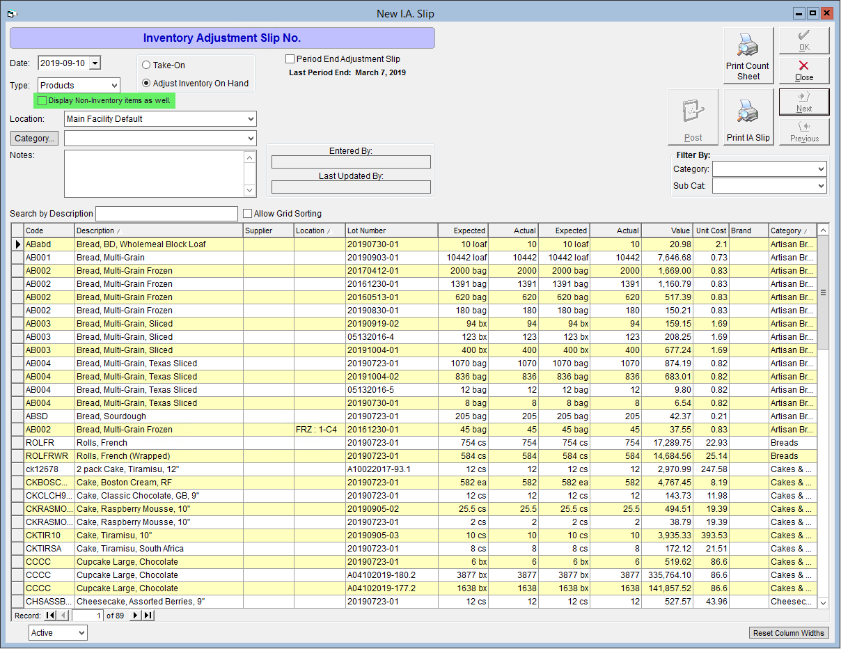Click the Post button icon
The height and width of the screenshot is (649, 841).
coord(693,117)
